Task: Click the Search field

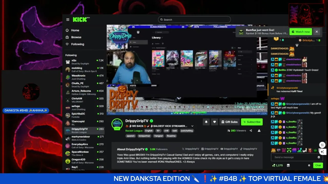Action: pyautogui.click(x=194, y=20)
